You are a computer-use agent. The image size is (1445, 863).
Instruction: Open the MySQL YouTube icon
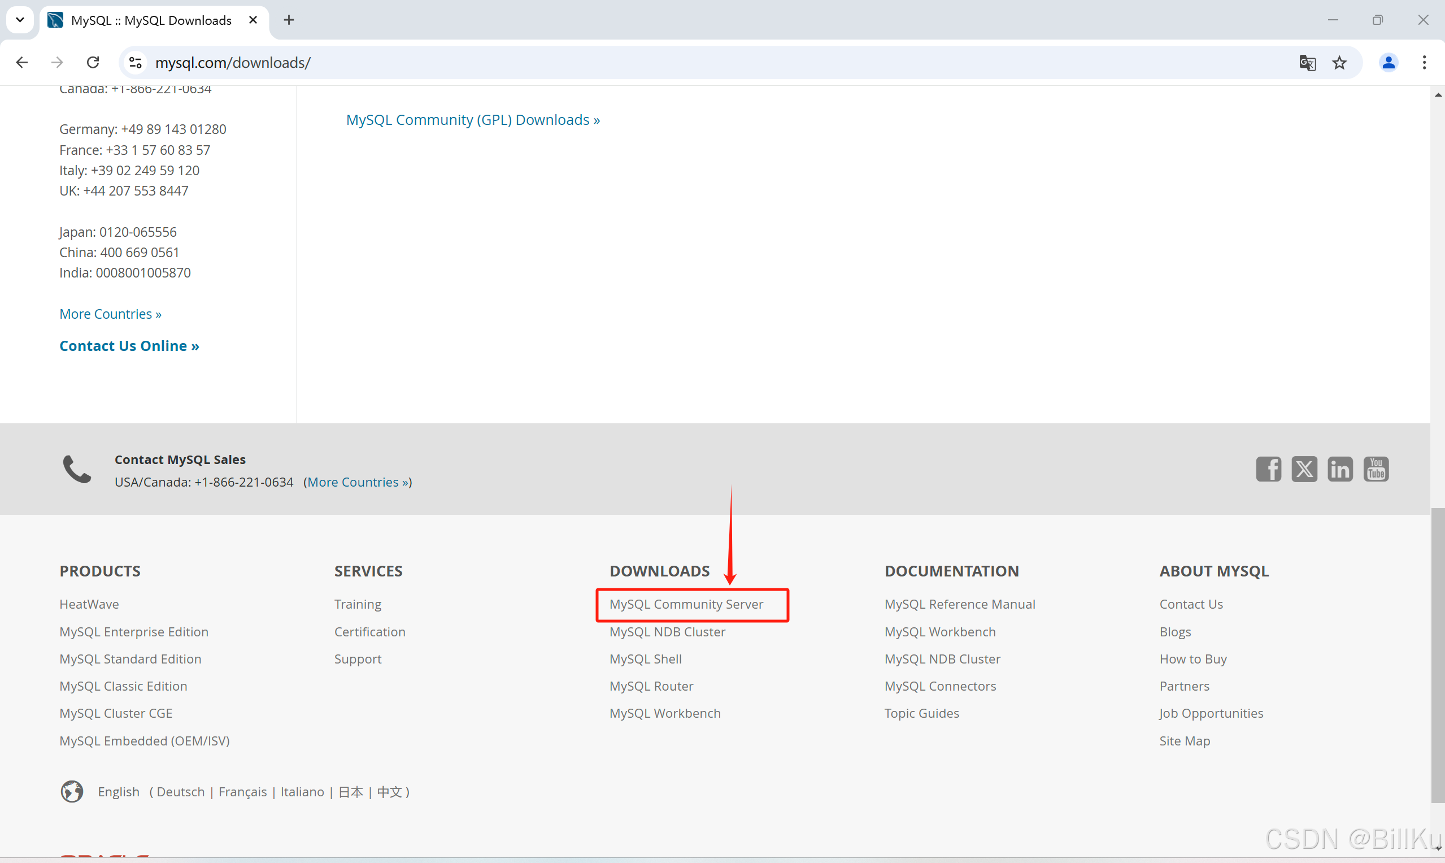click(x=1377, y=469)
